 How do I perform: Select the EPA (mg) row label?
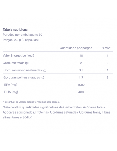click(11, 85)
